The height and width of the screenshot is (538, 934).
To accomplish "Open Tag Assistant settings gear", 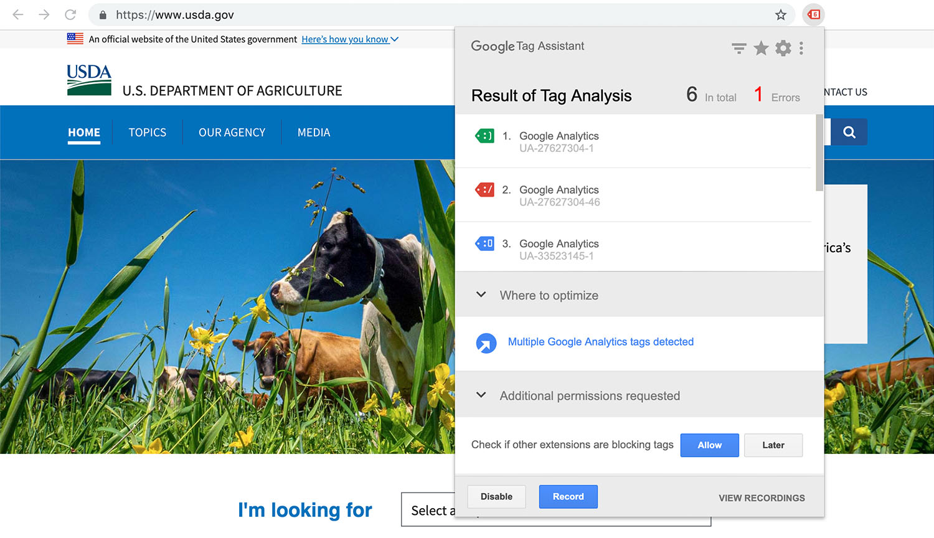I will point(783,48).
